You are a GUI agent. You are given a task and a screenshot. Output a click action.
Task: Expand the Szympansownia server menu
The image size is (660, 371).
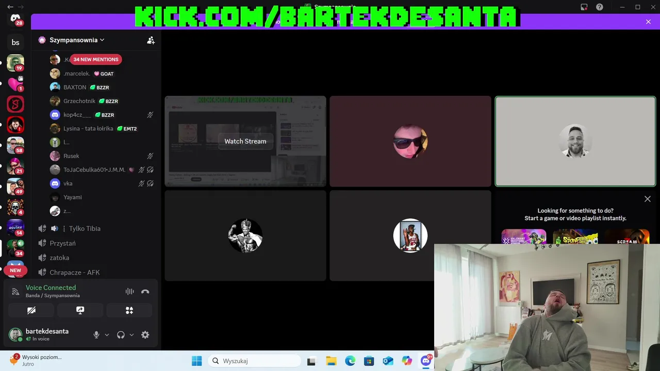[76, 40]
